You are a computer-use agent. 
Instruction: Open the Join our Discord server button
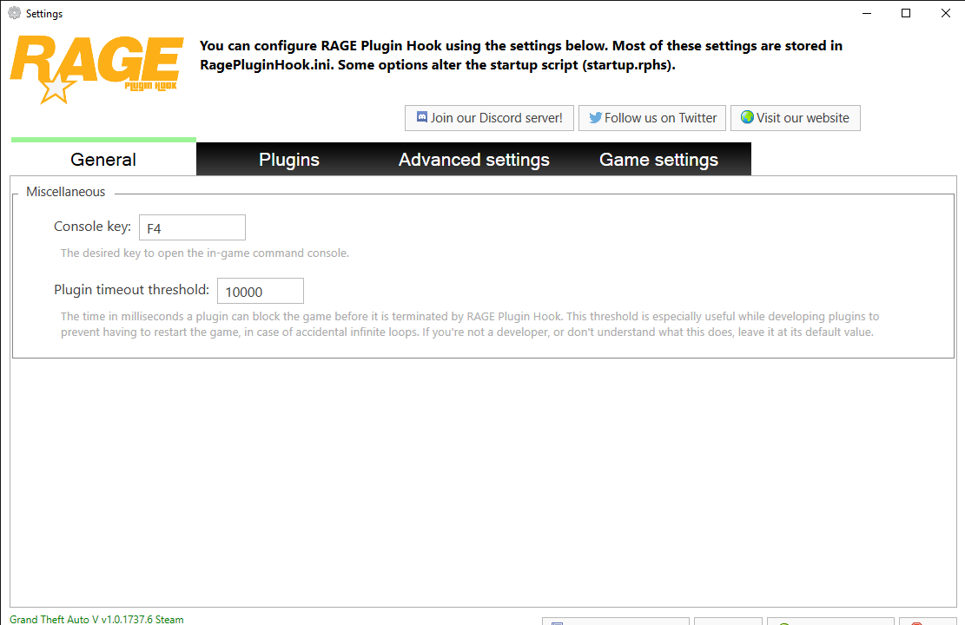click(x=489, y=118)
